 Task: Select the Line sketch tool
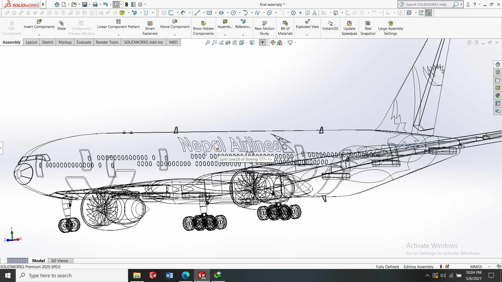[197, 13]
